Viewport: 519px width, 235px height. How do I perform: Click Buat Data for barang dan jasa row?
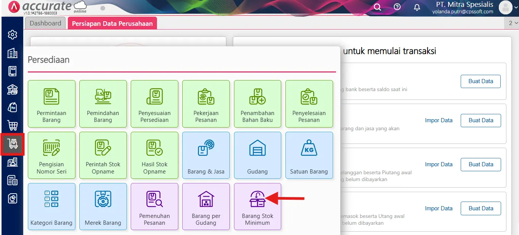coord(481,120)
